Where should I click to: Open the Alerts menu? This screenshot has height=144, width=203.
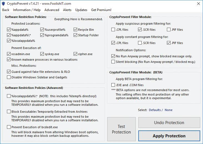pyautogui.click(x=67, y=10)
